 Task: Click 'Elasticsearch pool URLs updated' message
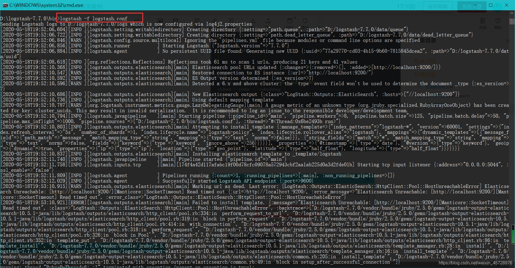[x=234, y=67]
